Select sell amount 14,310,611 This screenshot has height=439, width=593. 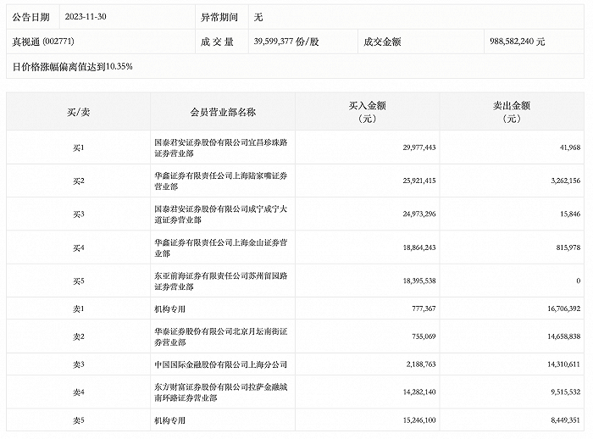563,364
